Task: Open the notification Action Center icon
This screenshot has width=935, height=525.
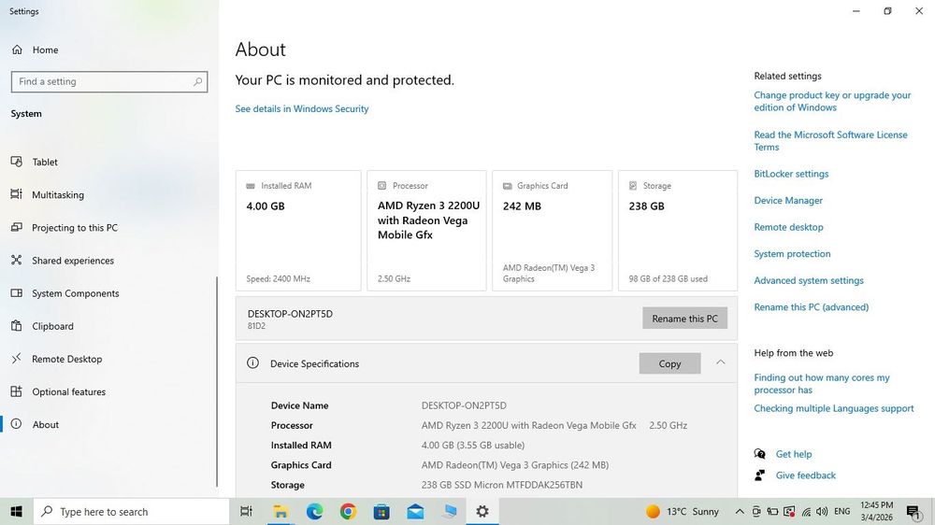Action: (913, 511)
